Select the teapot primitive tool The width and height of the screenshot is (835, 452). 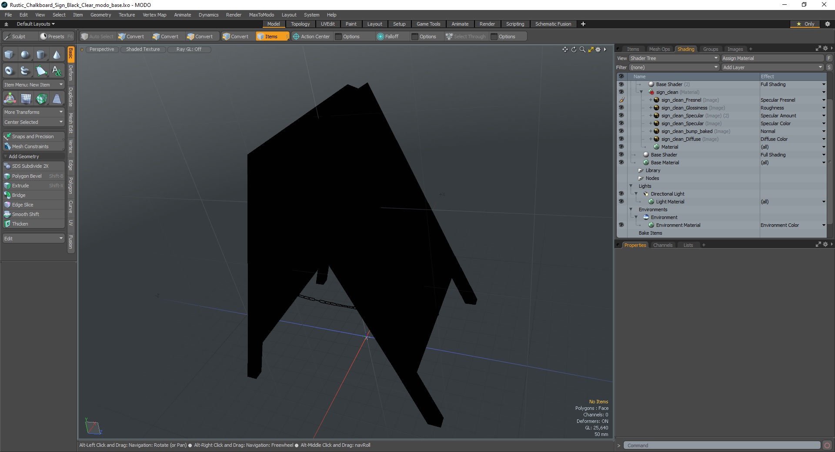coord(25,70)
